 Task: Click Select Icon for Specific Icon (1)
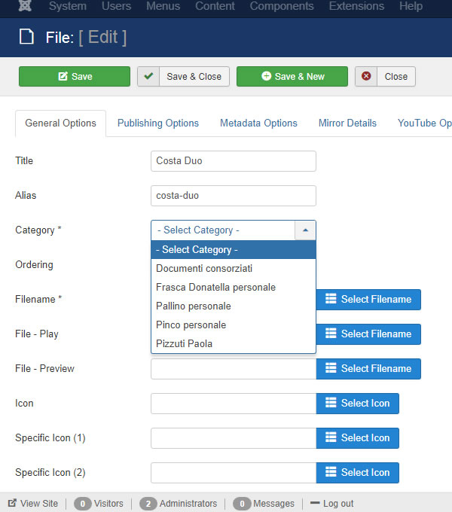pyautogui.click(x=357, y=438)
